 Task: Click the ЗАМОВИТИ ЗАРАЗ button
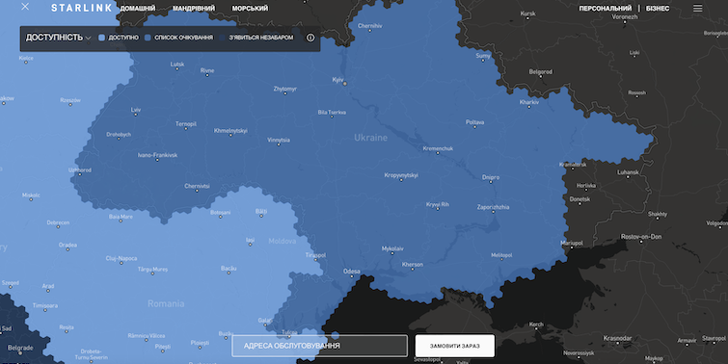(x=454, y=346)
